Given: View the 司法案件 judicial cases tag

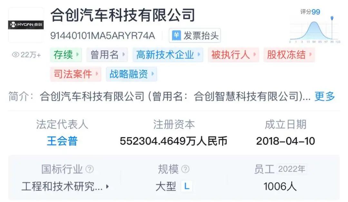Looking at the screenshot, I should click(x=76, y=74).
